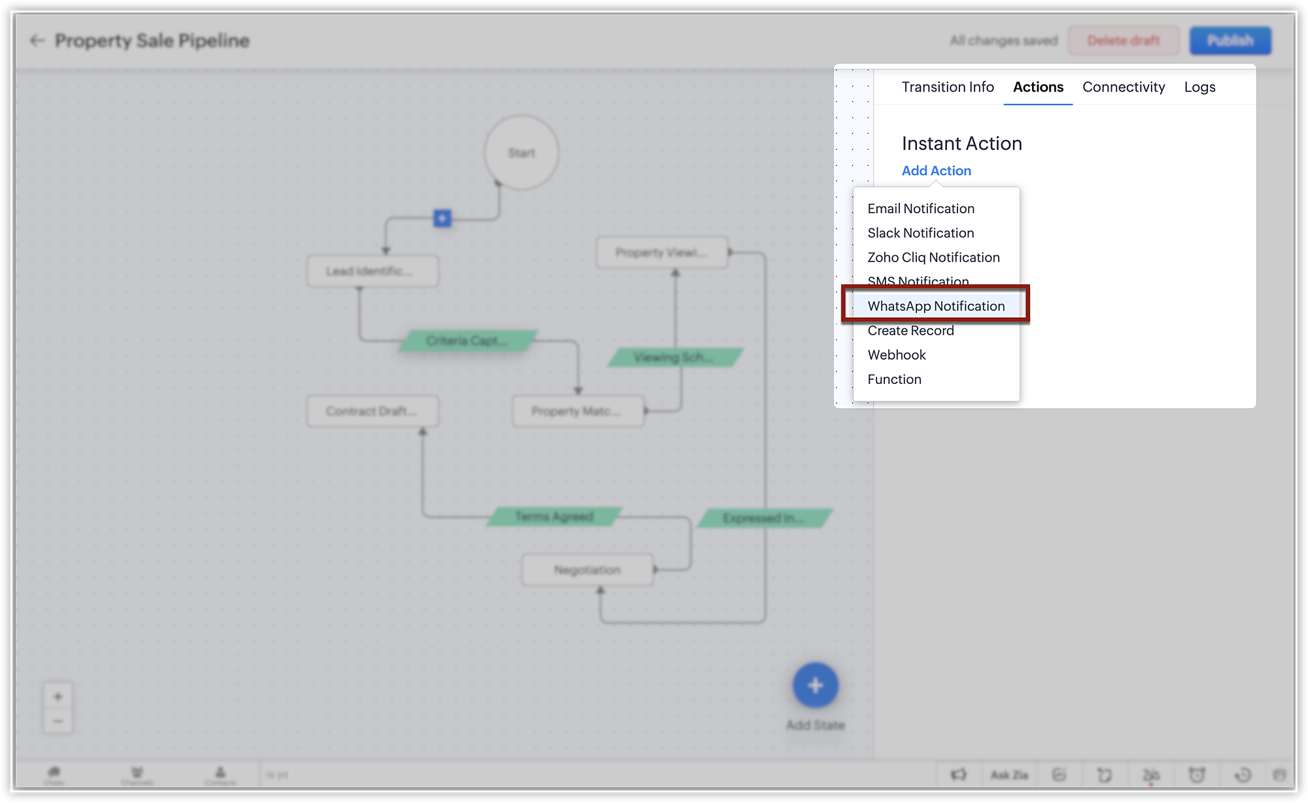Open the Logs tab
Screen dimensions: 1308x803
click(1199, 87)
